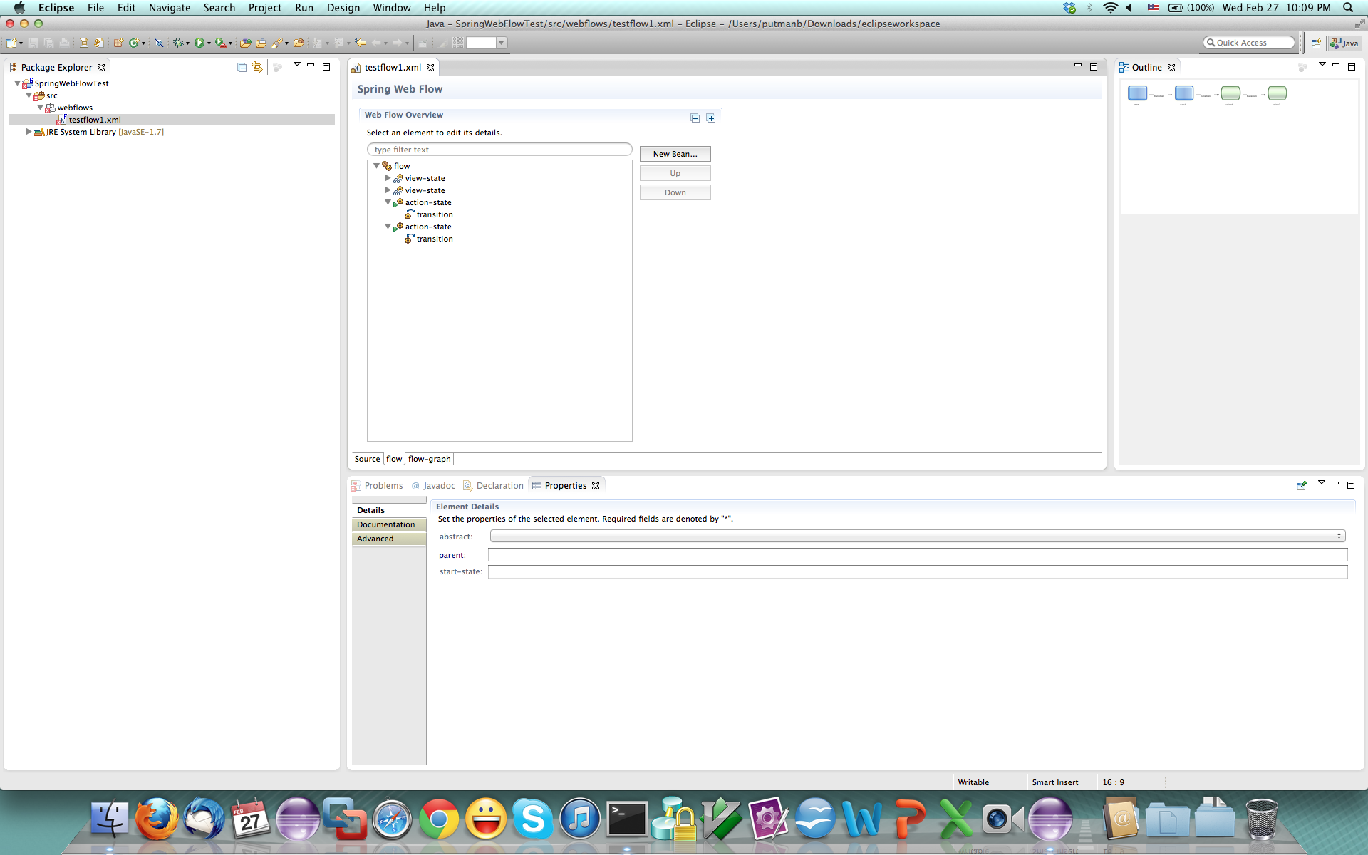Open the Project menu
The width and height of the screenshot is (1368, 855).
265,8
